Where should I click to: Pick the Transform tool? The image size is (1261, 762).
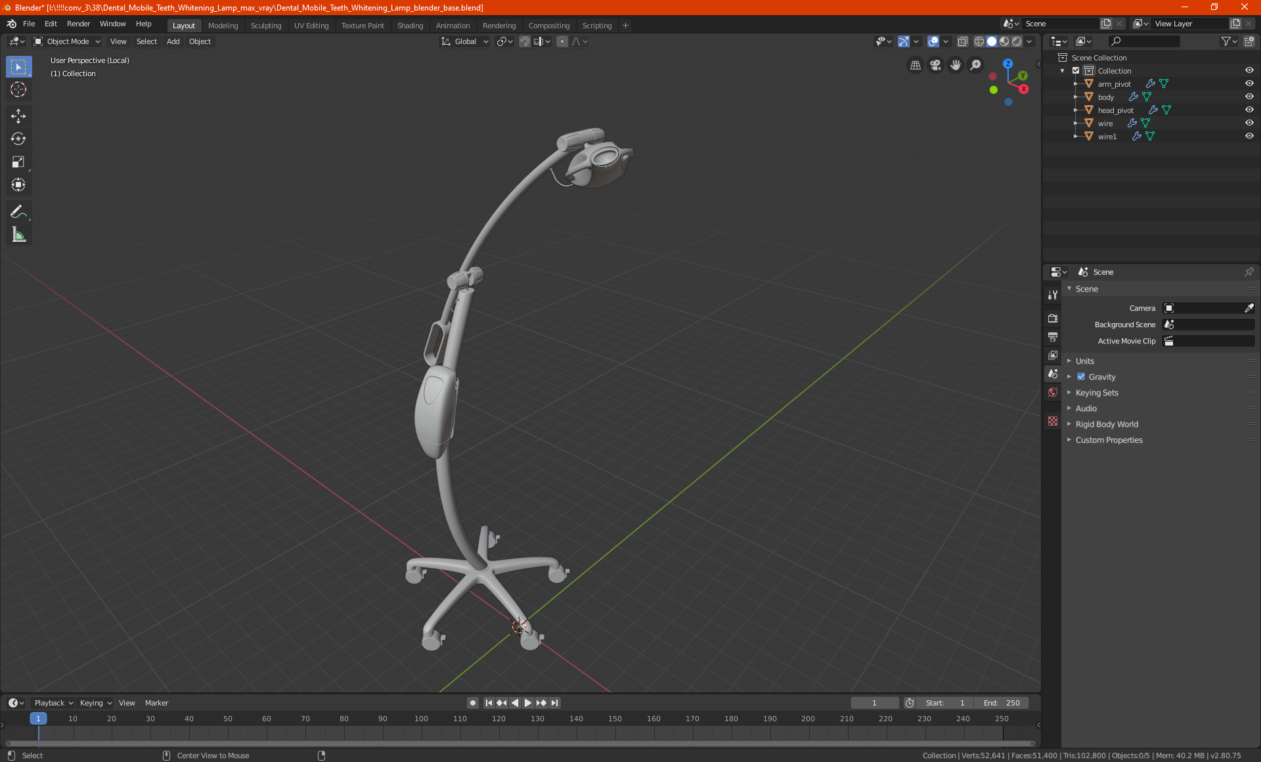coord(18,185)
